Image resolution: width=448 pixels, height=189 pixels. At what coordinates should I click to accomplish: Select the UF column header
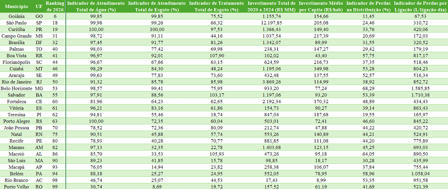pyautogui.click(x=39, y=6)
